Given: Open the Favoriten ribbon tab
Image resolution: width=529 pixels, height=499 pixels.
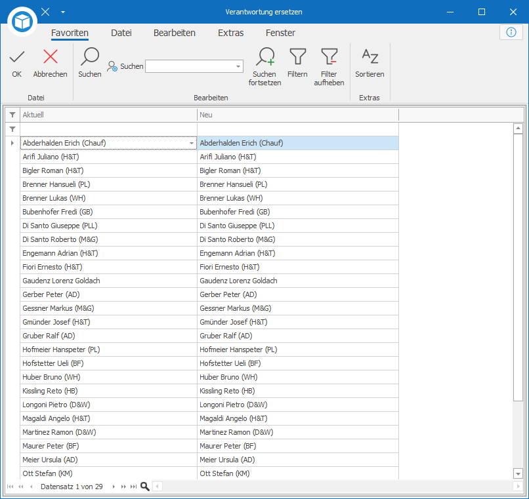Looking at the screenshot, I should click(x=70, y=33).
